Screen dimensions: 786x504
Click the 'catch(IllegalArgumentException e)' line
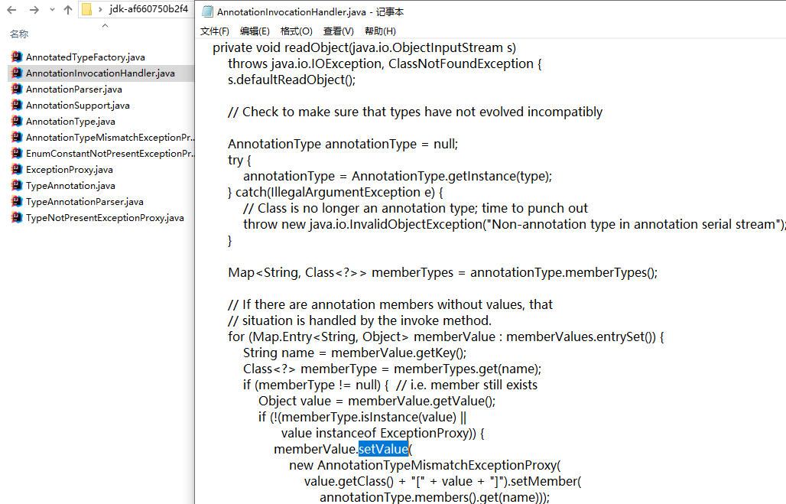pos(336,192)
